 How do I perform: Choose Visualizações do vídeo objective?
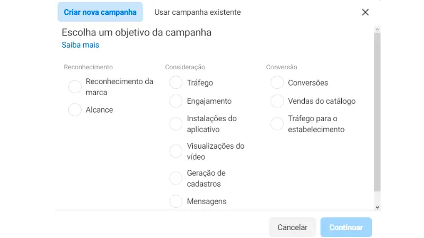coord(176,151)
